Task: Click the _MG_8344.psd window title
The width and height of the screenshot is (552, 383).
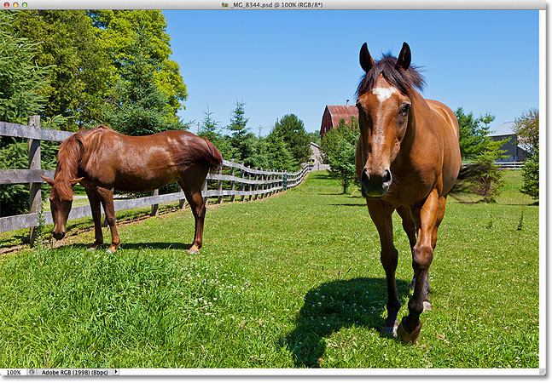Action: [276, 5]
